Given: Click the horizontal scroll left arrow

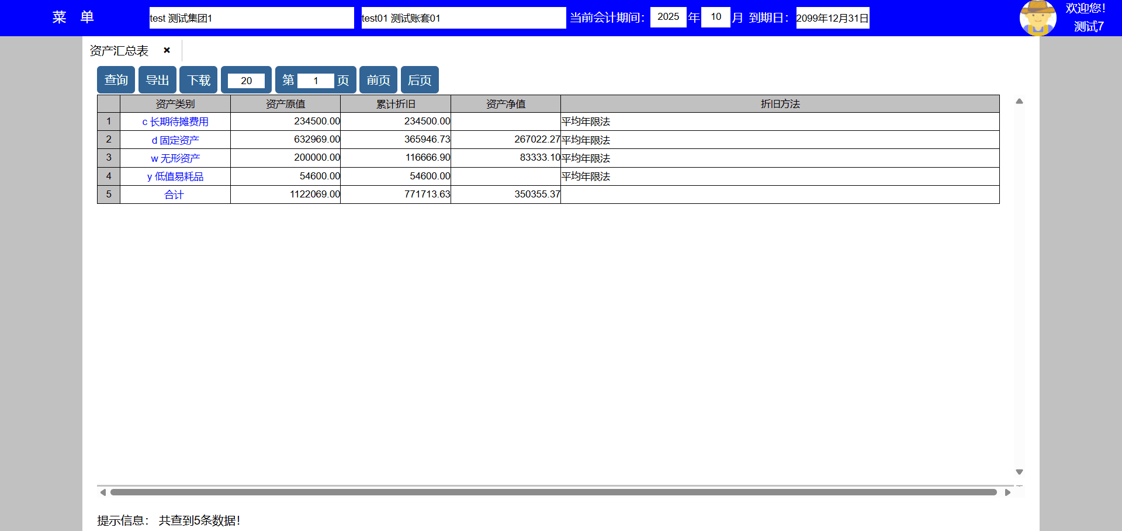Looking at the screenshot, I should (103, 492).
